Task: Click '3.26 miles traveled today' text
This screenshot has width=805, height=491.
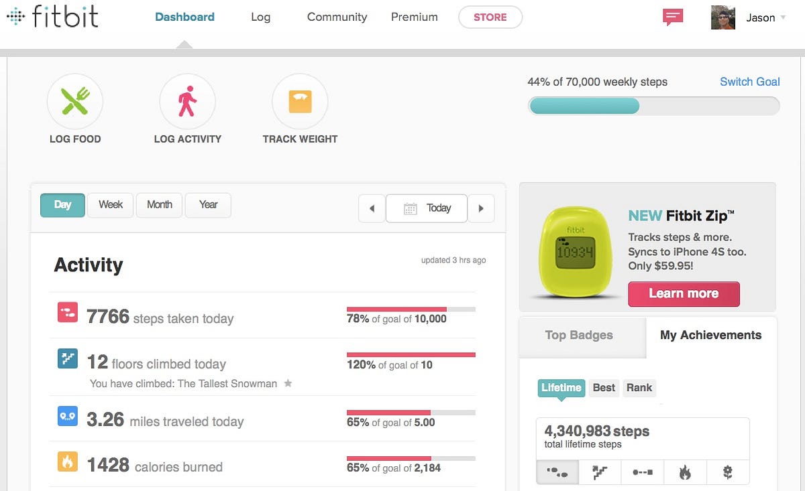Action: point(165,420)
